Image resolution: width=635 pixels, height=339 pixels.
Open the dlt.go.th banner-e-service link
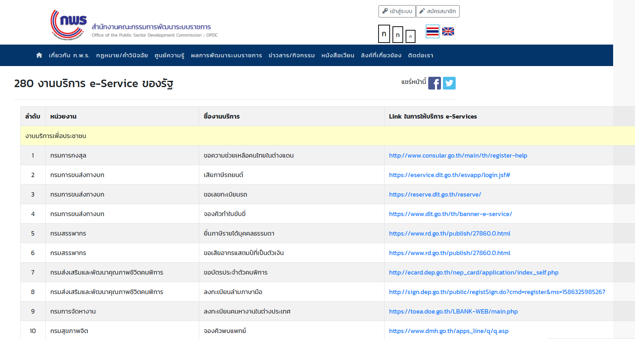(451, 214)
